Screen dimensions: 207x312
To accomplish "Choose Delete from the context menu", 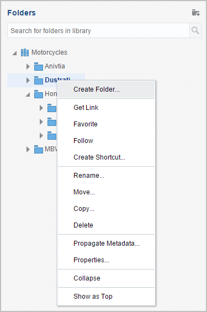I will tap(106, 225).
